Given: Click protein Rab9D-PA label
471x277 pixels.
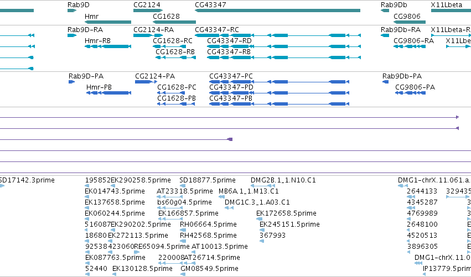Looking at the screenshot, I should [x=86, y=76].
